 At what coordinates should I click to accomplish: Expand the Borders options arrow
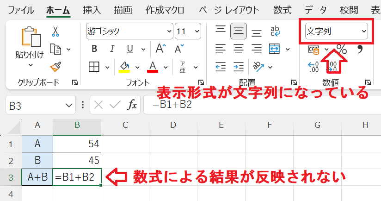107,67
